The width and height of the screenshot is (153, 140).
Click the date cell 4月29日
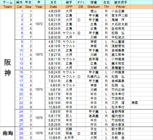(x=54, y=11)
